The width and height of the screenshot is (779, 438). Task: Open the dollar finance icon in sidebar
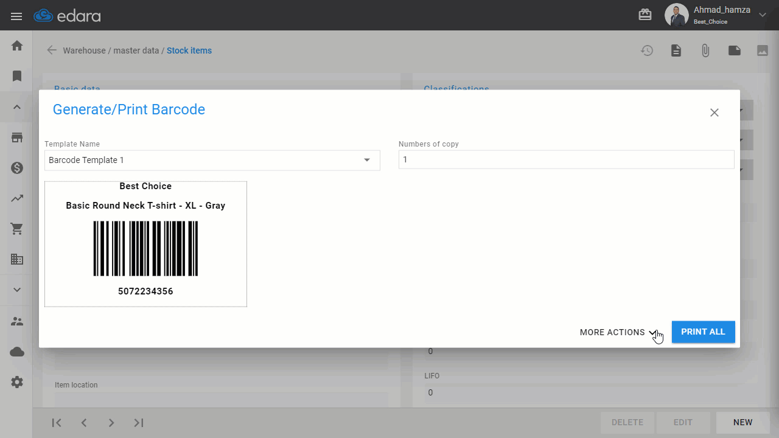click(17, 168)
